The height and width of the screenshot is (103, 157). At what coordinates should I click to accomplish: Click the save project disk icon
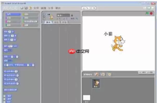click(26, 8)
